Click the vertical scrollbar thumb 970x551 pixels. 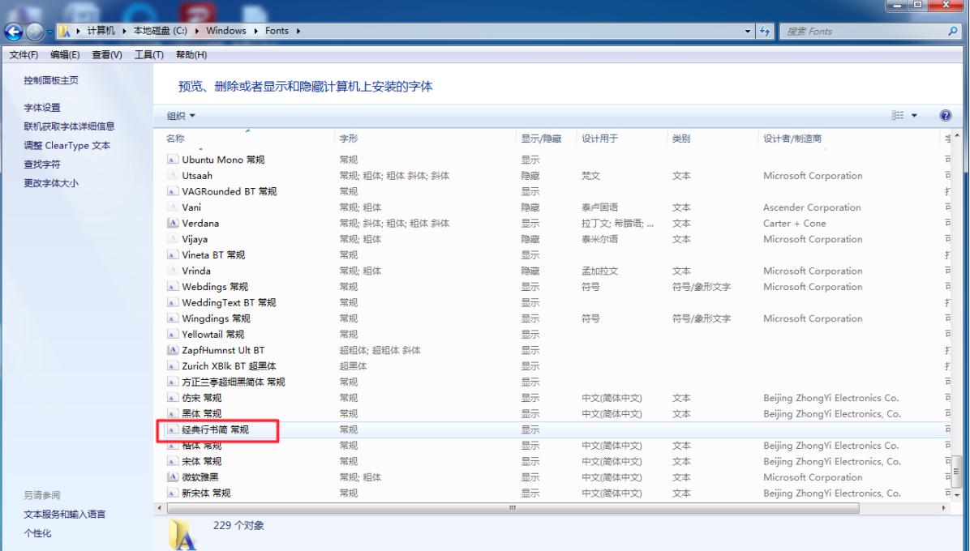click(x=956, y=471)
